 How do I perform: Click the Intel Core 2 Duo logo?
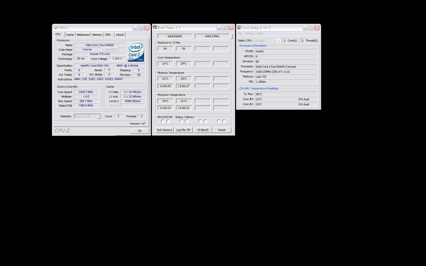tap(136, 52)
